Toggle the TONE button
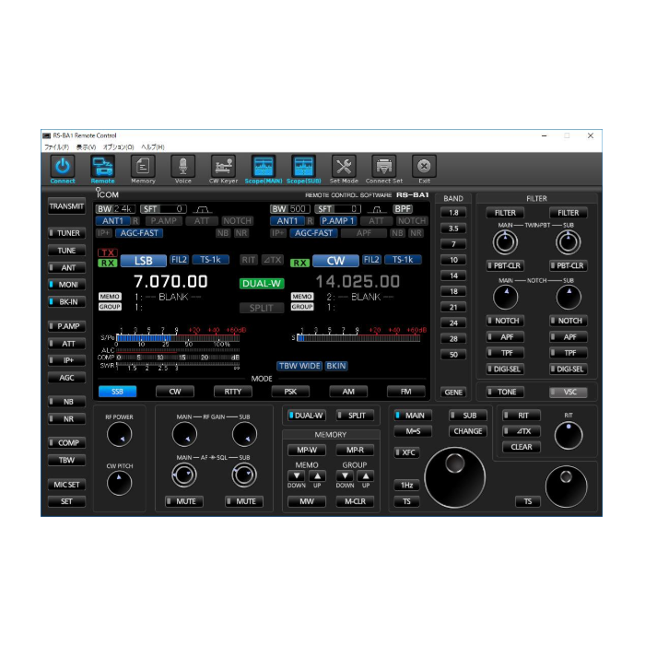 pos(505,392)
